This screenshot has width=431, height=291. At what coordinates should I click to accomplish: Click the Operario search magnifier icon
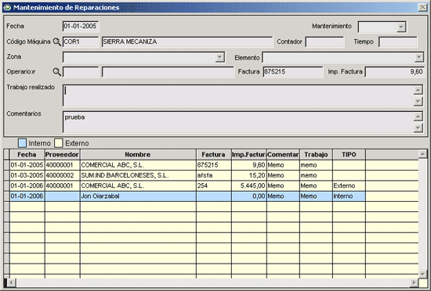coord(56,72)
